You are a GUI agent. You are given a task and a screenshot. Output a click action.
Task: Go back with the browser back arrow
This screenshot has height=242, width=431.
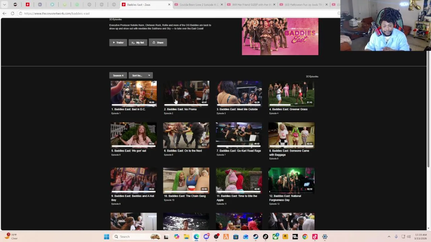pyautogui.click(x=4, y=13)
